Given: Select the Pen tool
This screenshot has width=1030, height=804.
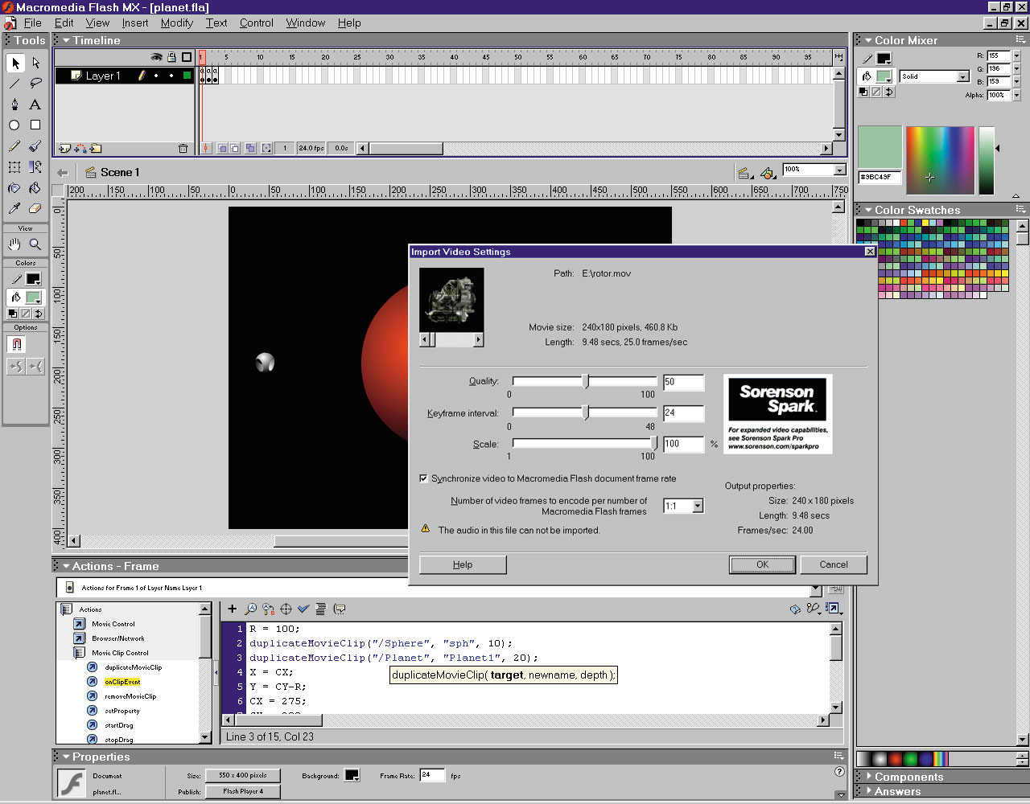Looking at the screenshot, I should coord(14,104).
